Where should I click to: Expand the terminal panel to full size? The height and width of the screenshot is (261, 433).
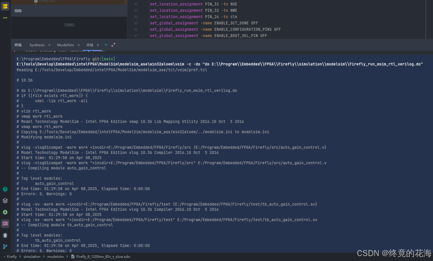(x=113, y=45)
